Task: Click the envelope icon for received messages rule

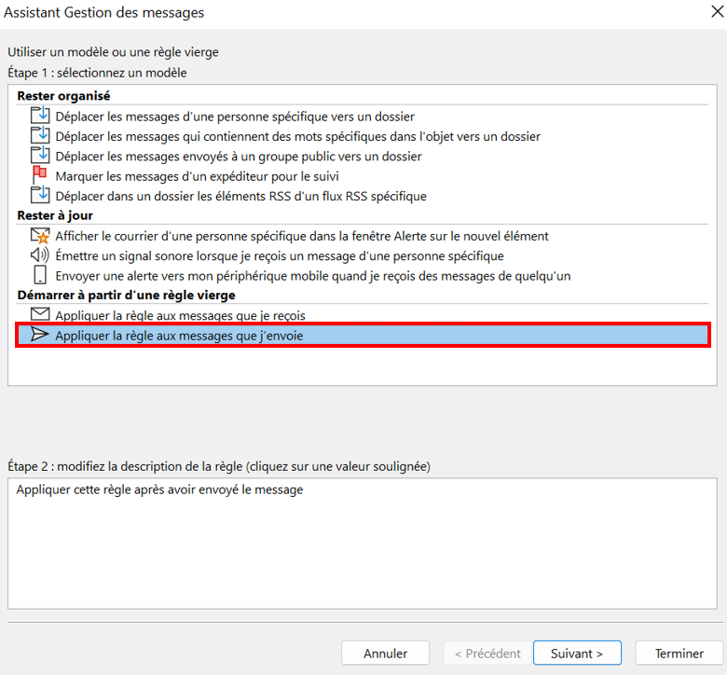Action: (x=39, y=315)
